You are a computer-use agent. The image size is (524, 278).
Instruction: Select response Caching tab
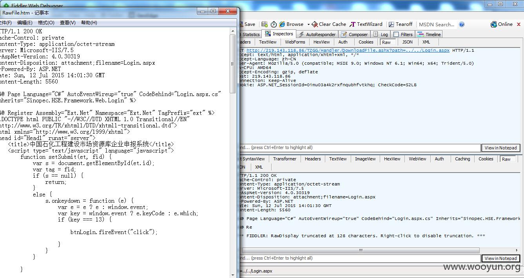point(462,159)
